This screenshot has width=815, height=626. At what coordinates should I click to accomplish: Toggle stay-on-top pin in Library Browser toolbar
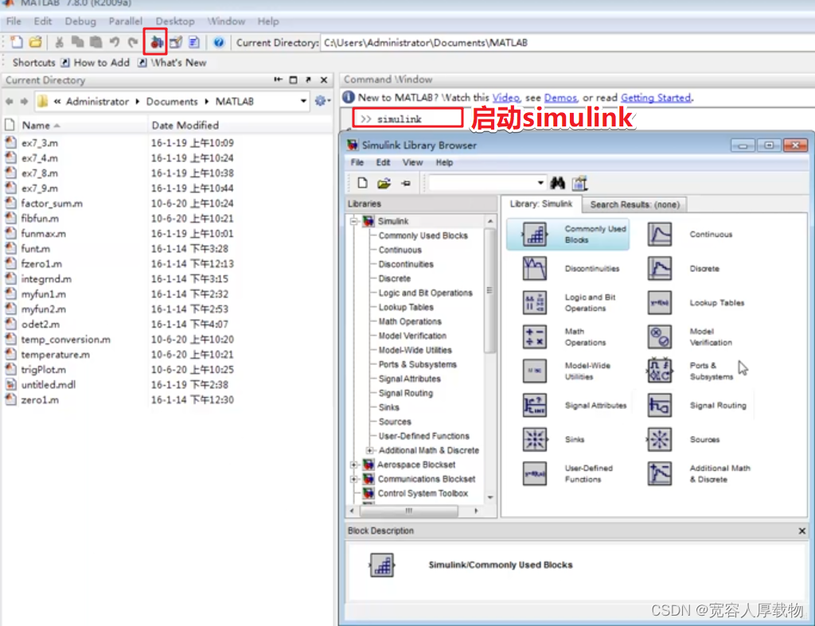coord(406,183)
